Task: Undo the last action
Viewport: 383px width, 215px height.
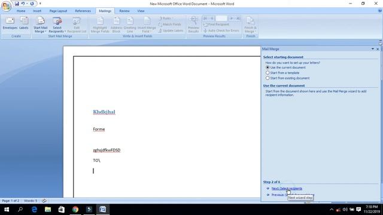Action: pyautogui.click(x=23, y=4)
